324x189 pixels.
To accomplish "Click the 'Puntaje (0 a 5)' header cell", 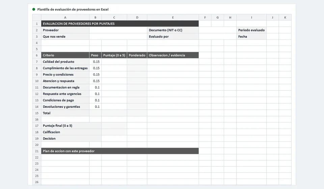I will [x=114, y=55].
